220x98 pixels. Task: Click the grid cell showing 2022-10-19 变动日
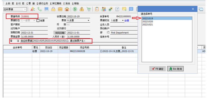point(49,51)
